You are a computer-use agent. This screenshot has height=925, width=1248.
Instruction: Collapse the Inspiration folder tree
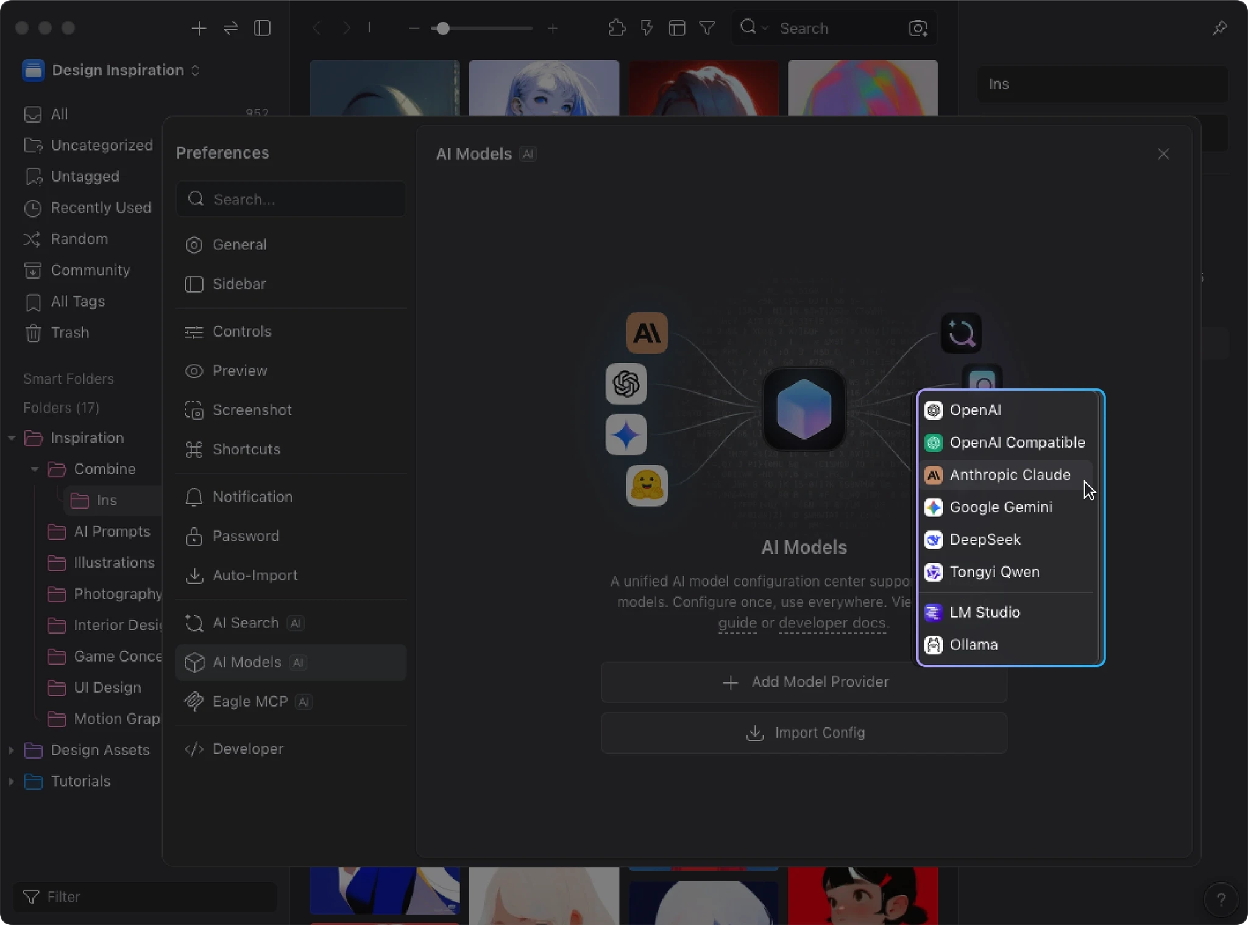(x=12, y=438)
